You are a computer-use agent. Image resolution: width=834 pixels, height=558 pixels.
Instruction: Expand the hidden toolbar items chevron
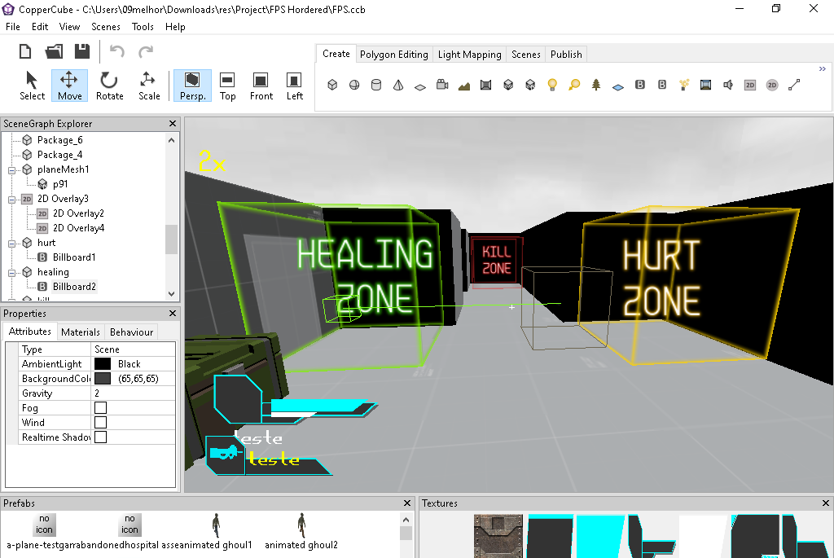pyautogui.click(x=823, y=68)
